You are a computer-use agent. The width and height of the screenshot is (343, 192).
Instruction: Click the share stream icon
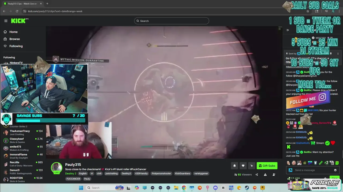257,175
